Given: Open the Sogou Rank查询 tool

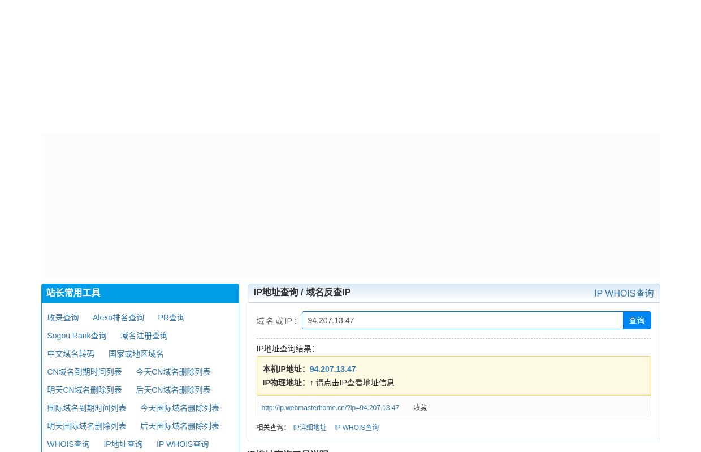Looking at the screenshot, I should [x=76, y=336].
